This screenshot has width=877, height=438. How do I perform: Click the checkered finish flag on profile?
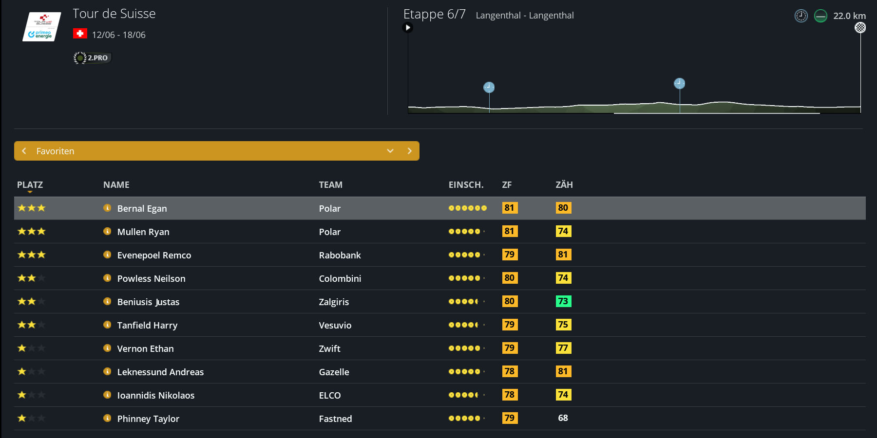pos(860,28)
